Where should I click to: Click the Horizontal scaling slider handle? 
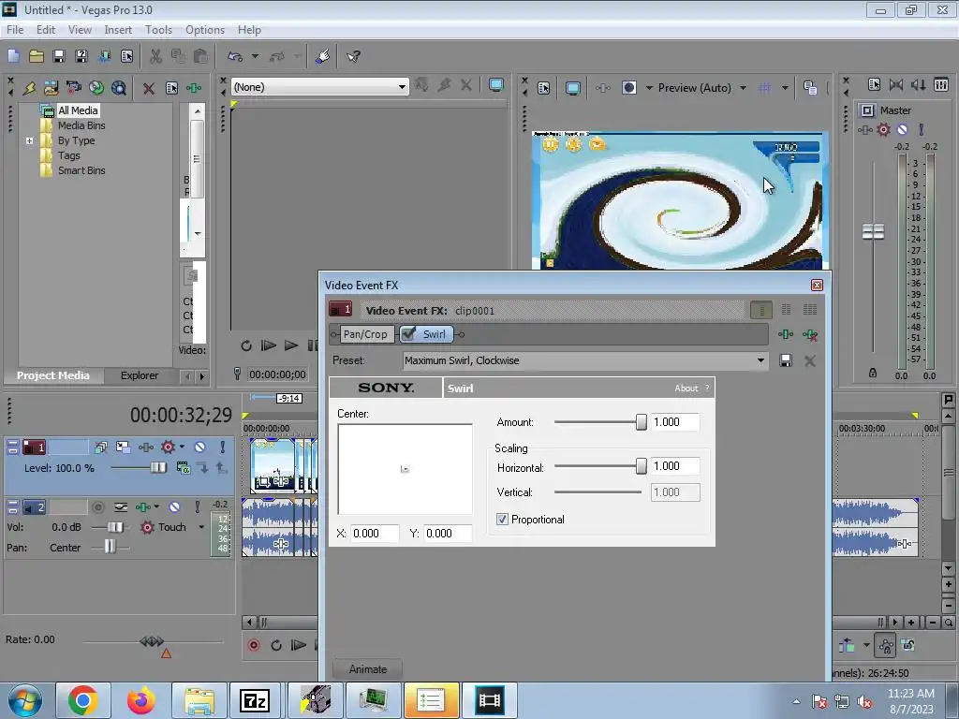tap(641, 466)
